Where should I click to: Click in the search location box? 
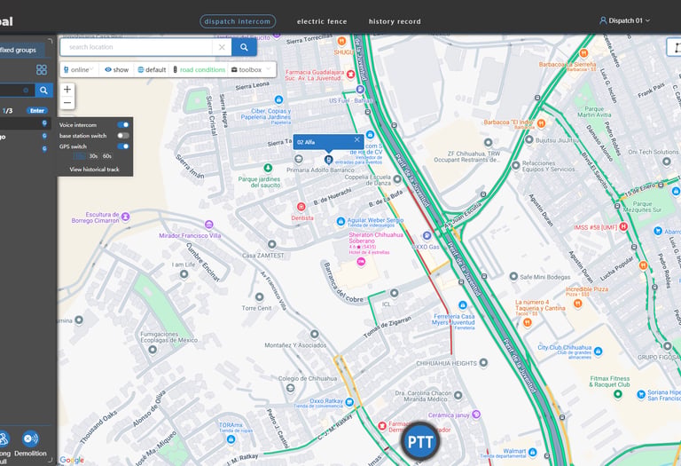click(x=136, y=47)
